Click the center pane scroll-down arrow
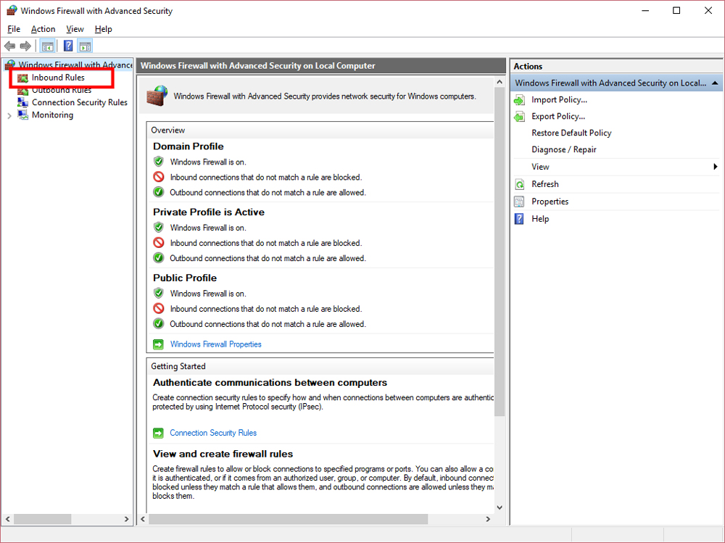This screenshot has height=543, width=725. click(x=500, y=507)
